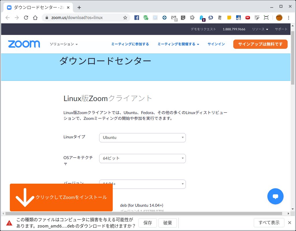296x231 pixels.
Task: Click ミーティングに参加する in the navigation
Action: (130, 44)
